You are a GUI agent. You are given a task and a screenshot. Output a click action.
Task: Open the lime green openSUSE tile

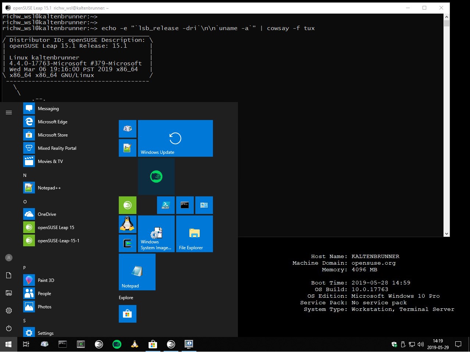(x=128, y=205)
